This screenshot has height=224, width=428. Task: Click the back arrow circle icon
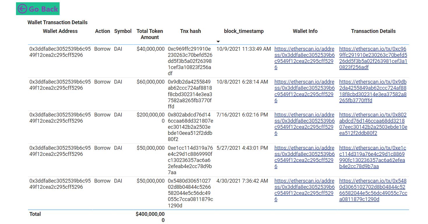pyautogui.click(x=22, y=9)
